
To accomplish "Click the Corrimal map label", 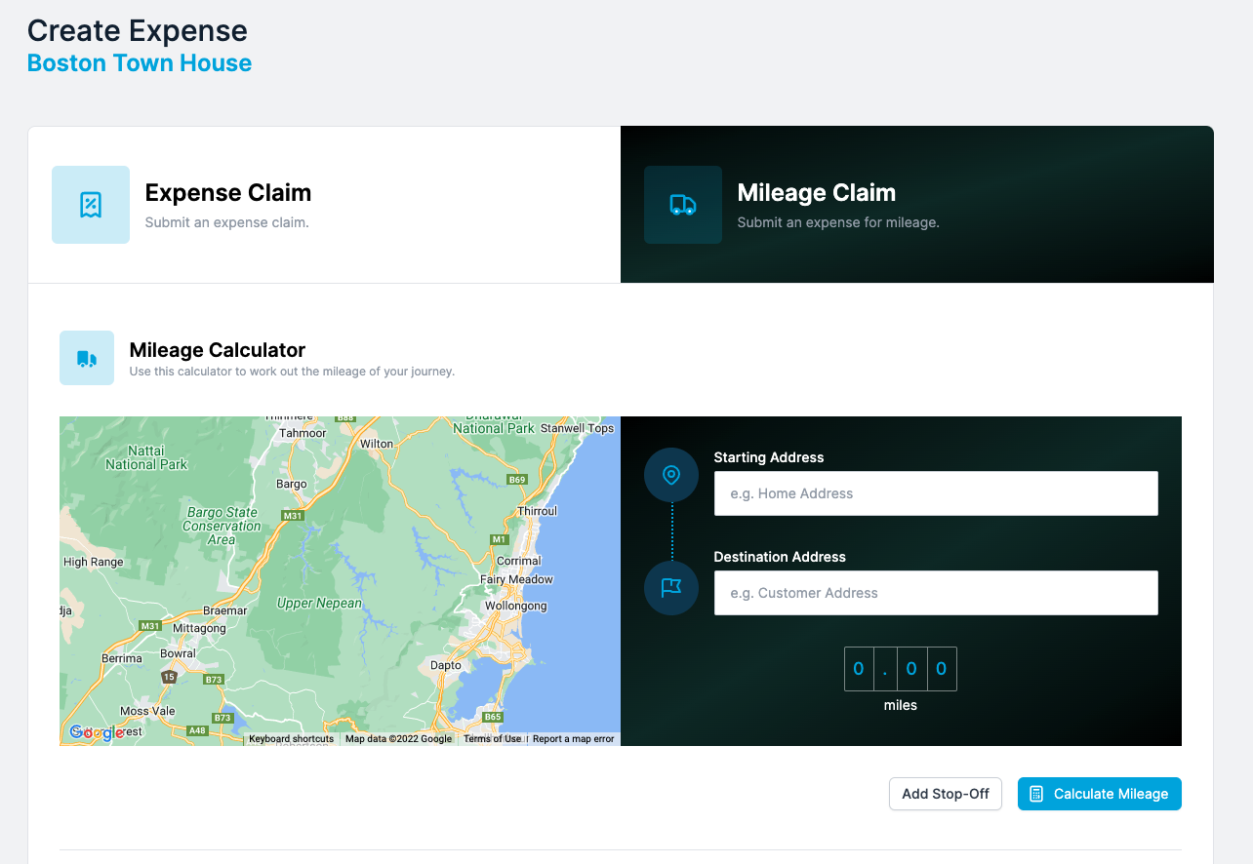I will point(519,561).
